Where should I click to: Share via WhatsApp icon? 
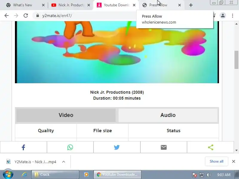70,147
